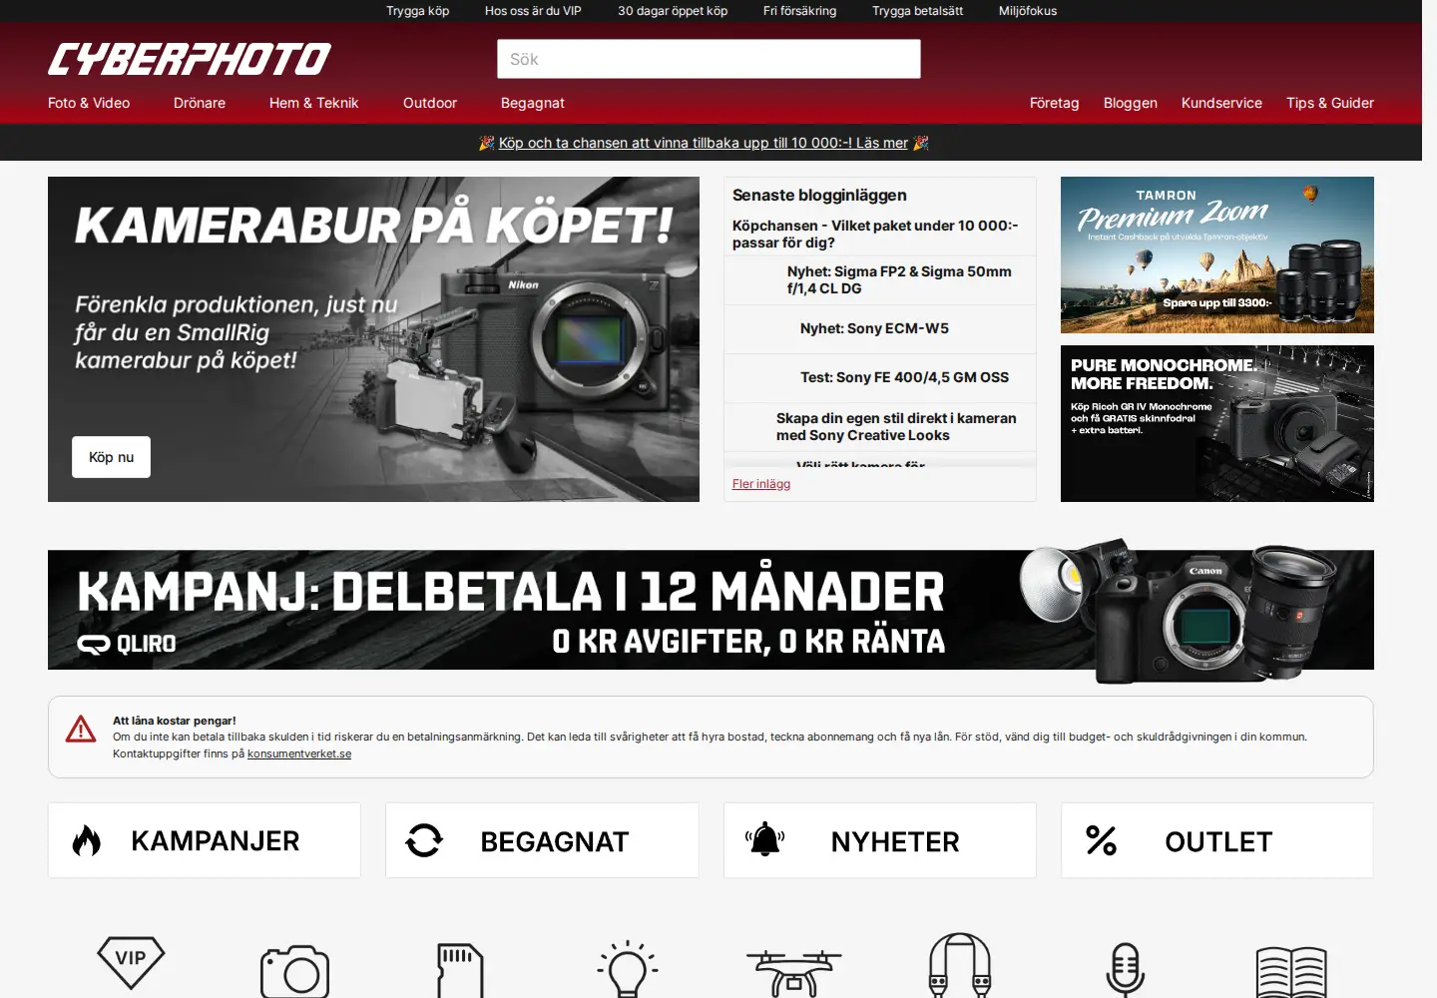
Task: Follow the konsumentverket.se link
Action: (299, 753)
